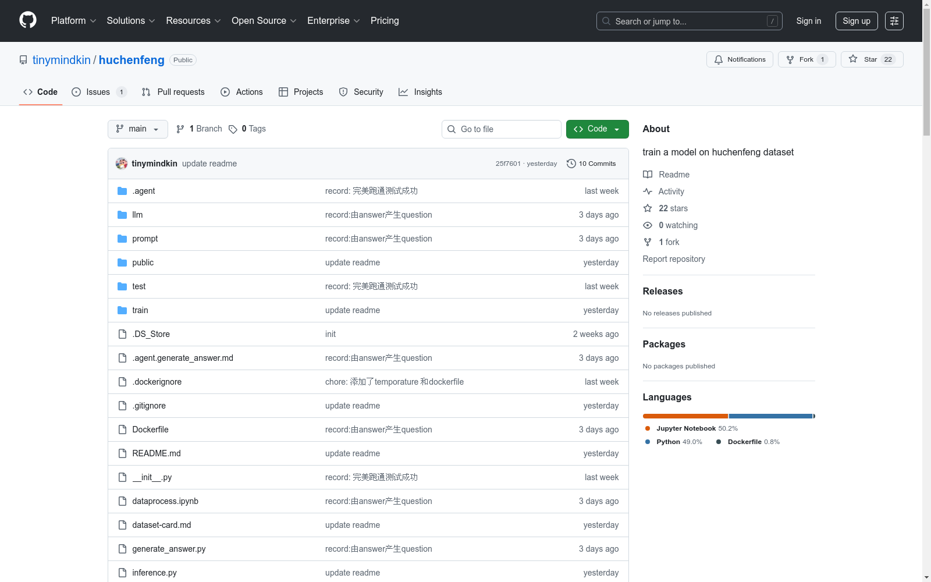931x582 pixels.
Task: Open generate_answer.py file
Action: coord(169,549)
